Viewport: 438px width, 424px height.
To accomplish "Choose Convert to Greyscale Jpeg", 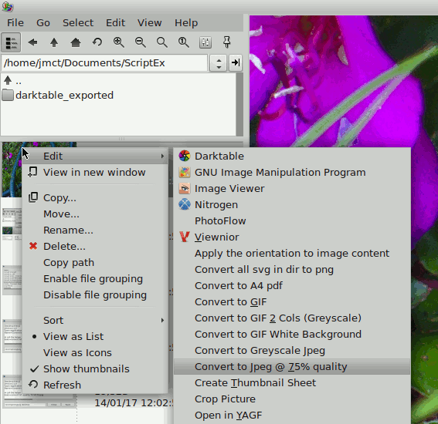I will (x=292, y=350).
